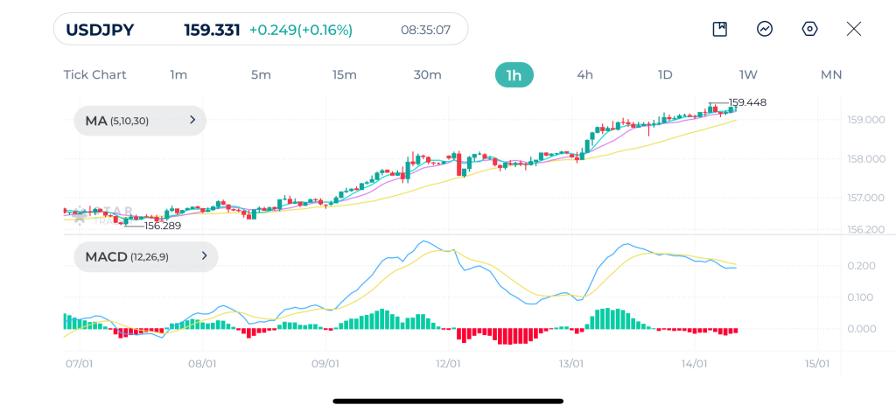Image resolution: width=896 pixels, height=412 pixels.
Task: Choose the 1W timeframe
Action: click(748, 75)
